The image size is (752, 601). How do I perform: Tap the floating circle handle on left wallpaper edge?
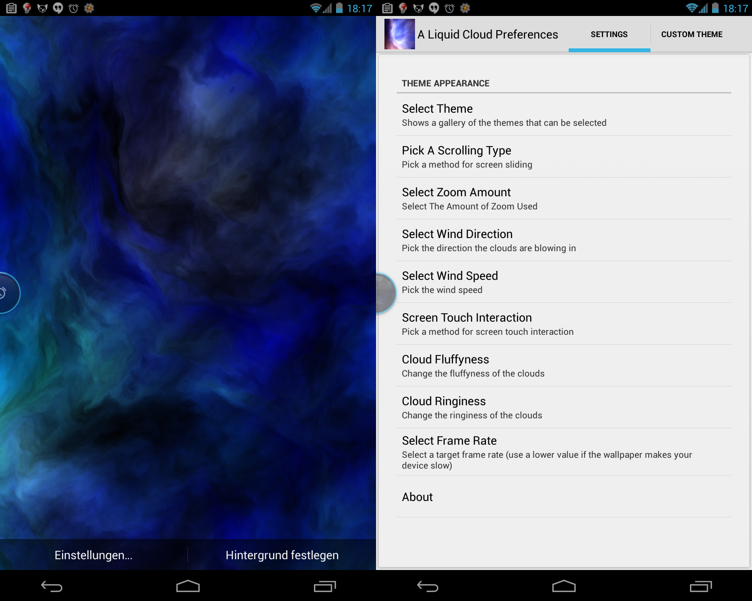pyautogui.click(x=9, y=293)
